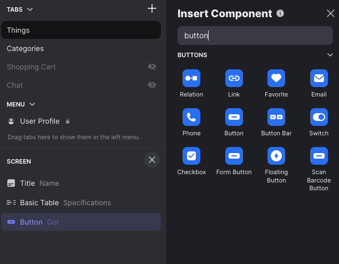
Task: Click the 'Insert Component' title text
Action: point(225,13)
